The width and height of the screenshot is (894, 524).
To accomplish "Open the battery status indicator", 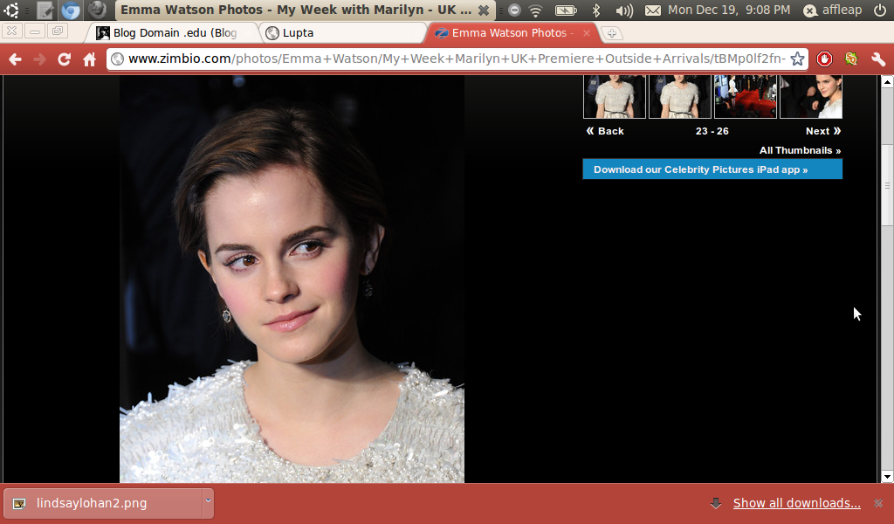I will click(566, 10).
